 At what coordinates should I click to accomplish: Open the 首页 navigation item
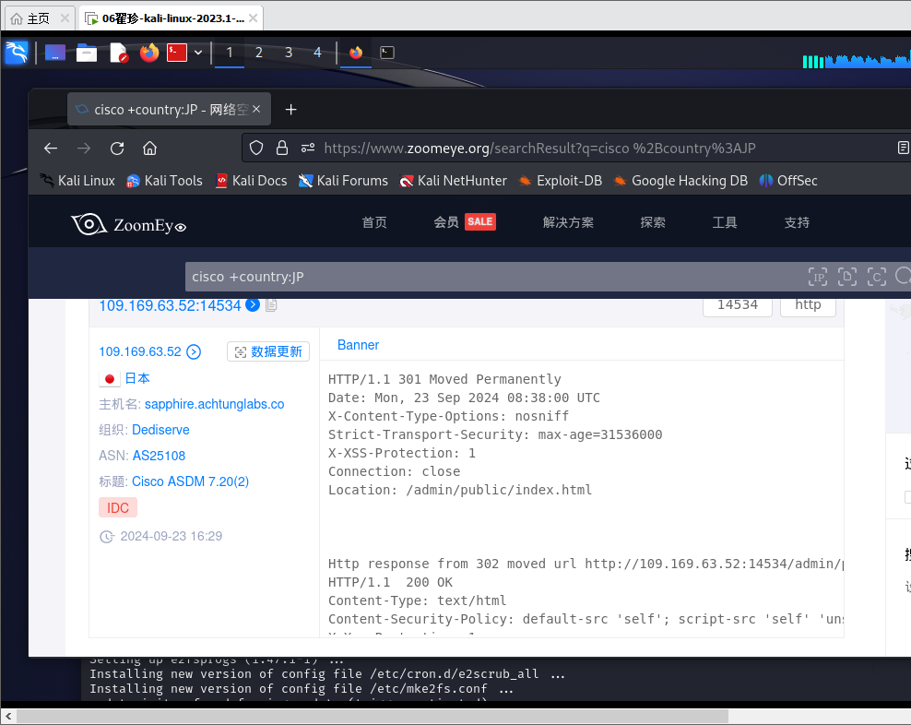(x=374, y=222)
